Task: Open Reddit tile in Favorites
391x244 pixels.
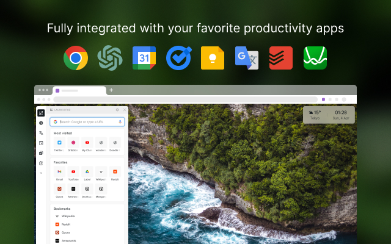Action: (115, 173)
